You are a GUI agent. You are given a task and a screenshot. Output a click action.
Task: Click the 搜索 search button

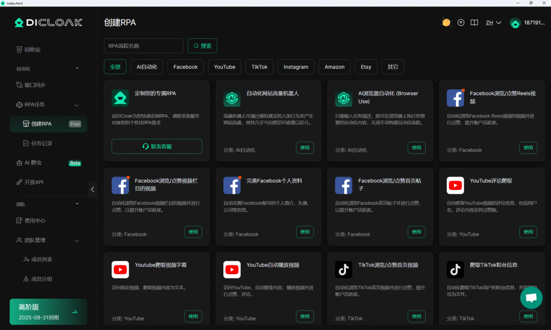point(202,46)
